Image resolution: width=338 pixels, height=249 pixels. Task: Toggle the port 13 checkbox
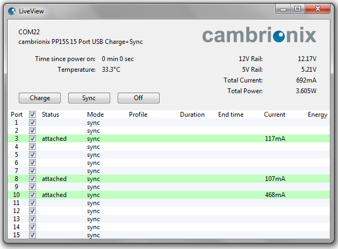click(33, 219)
